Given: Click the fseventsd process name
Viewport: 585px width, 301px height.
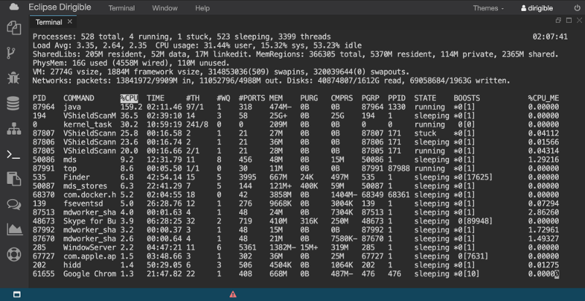Looking at the screenshot, I should click(83, 204).
